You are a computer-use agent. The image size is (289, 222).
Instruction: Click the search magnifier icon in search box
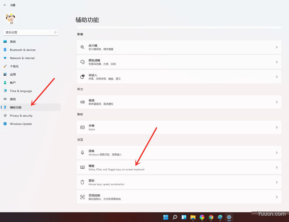click(x=55, y=32)
